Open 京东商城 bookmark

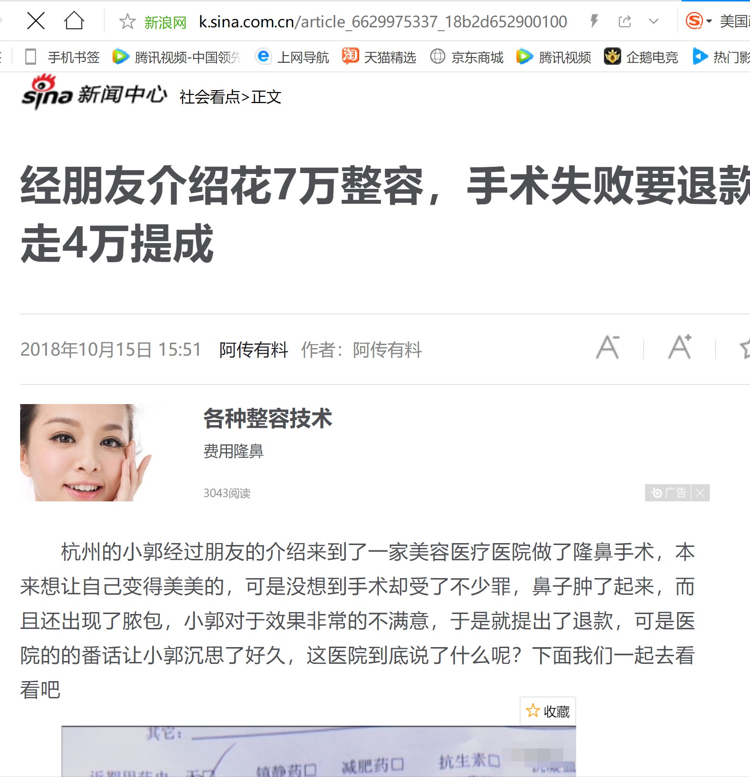click(x=466, y=57)
